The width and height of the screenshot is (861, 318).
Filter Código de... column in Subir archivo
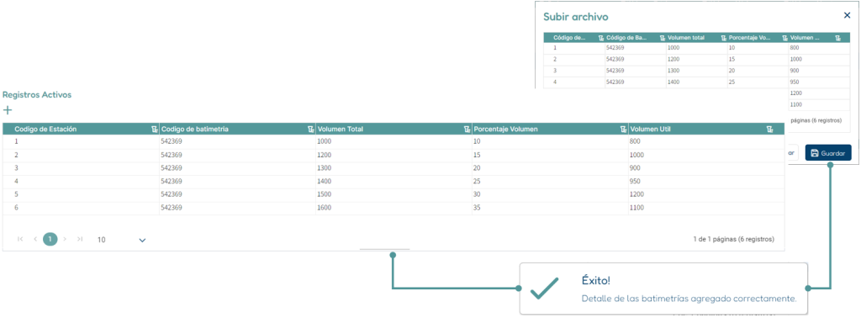click(601, 38)
